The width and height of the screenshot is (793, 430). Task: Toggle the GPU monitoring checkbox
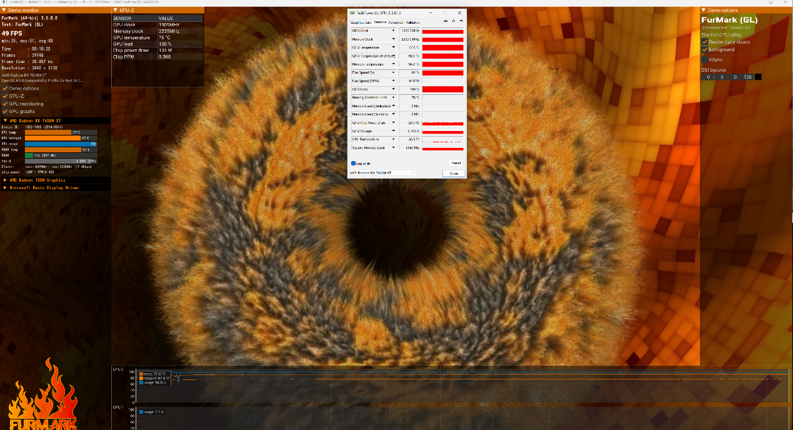(6, 104)
